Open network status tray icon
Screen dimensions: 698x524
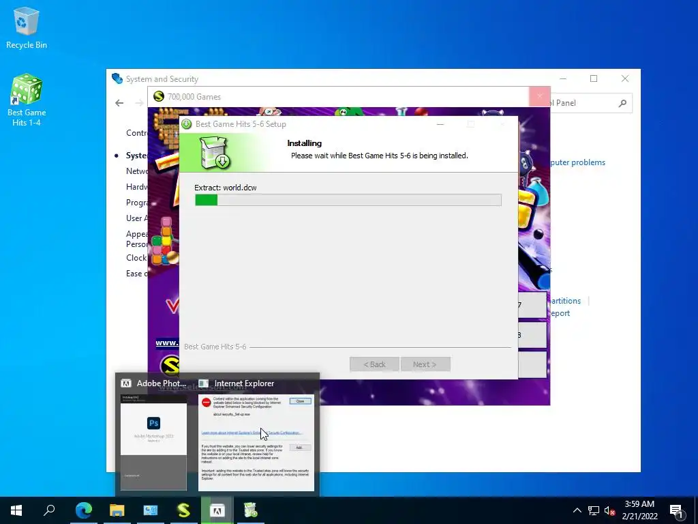(x=594, y=510)
